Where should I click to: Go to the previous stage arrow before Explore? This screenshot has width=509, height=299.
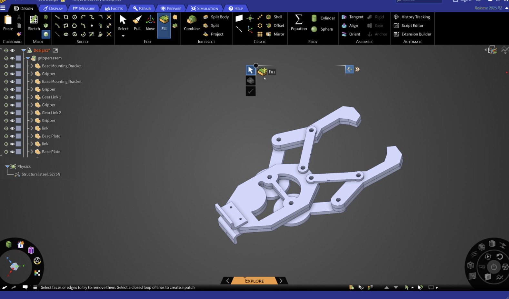click(227, 281)
